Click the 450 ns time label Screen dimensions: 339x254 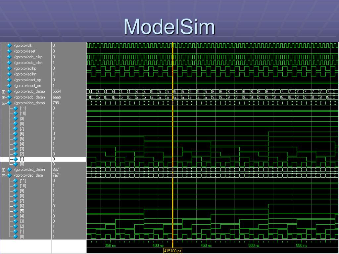[x=206, y=246]
